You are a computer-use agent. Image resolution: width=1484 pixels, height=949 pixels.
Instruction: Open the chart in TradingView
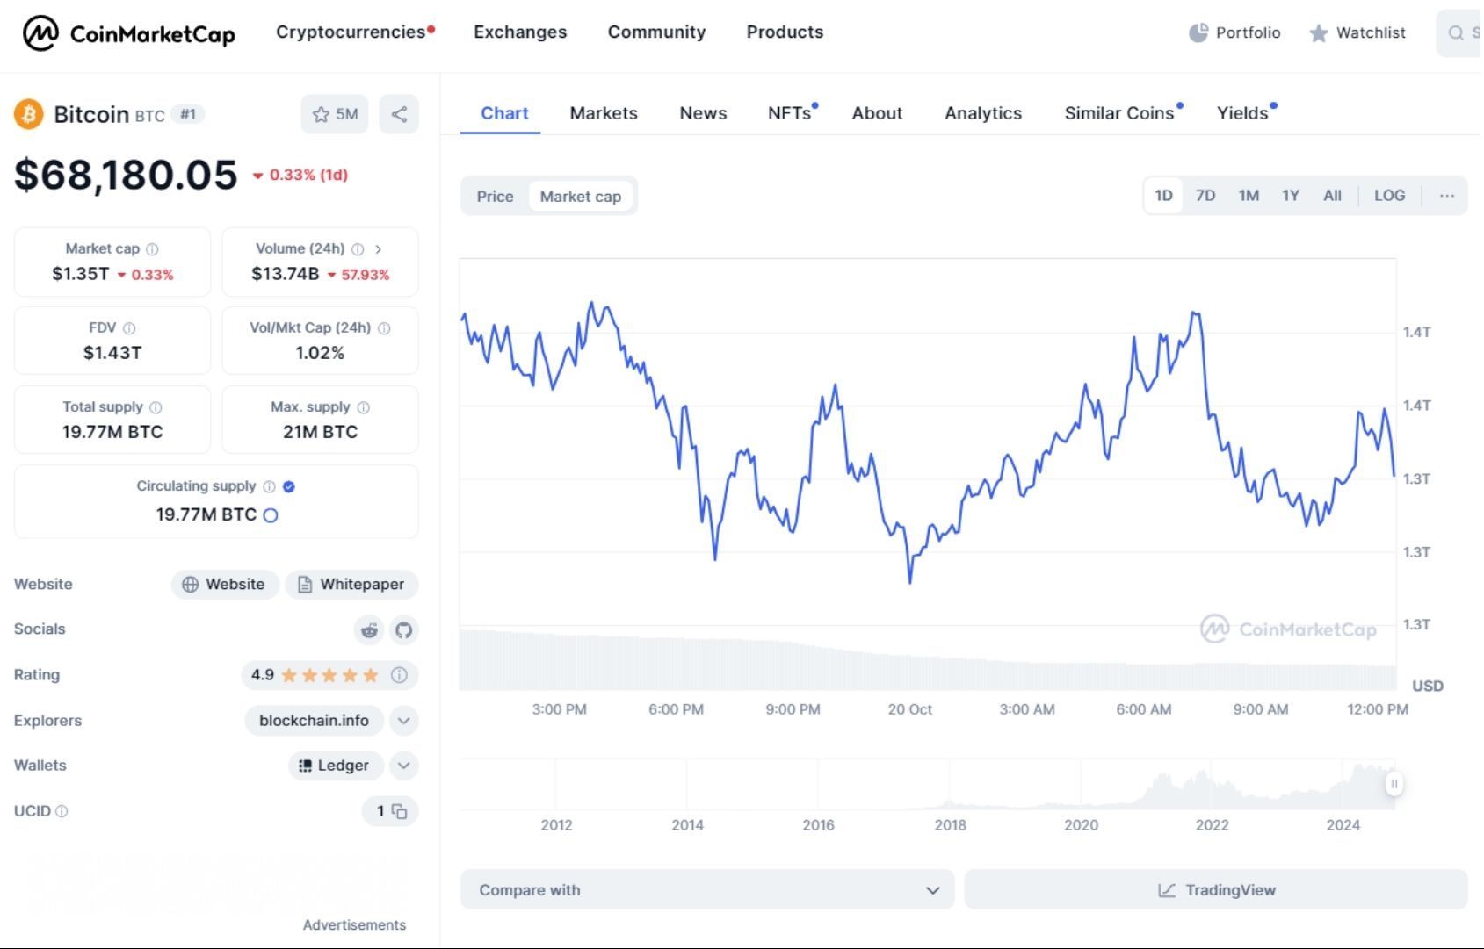[1216, 889]
